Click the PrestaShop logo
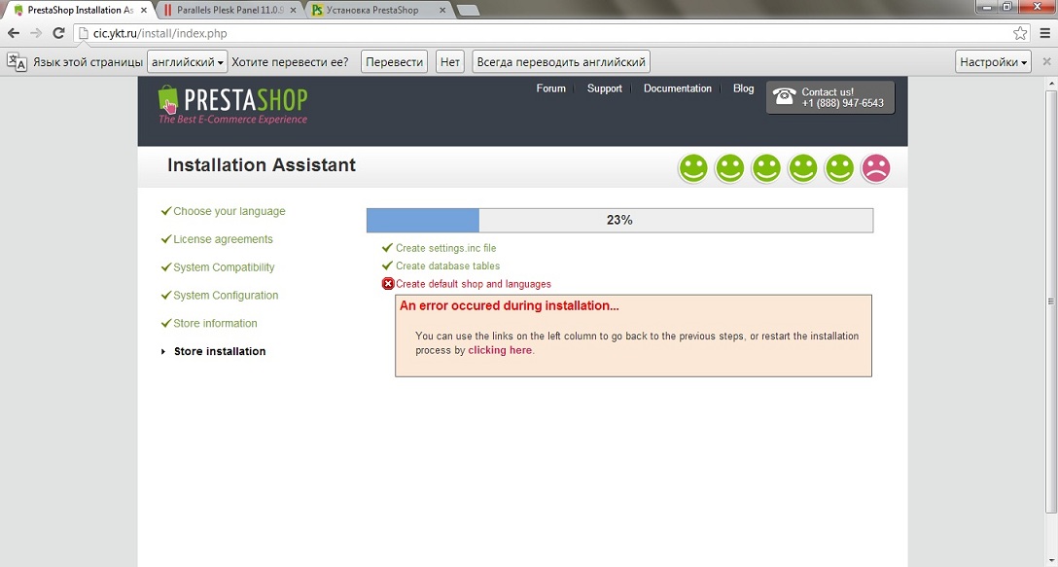Screen dimensions: 1058x567 point(232,104)
